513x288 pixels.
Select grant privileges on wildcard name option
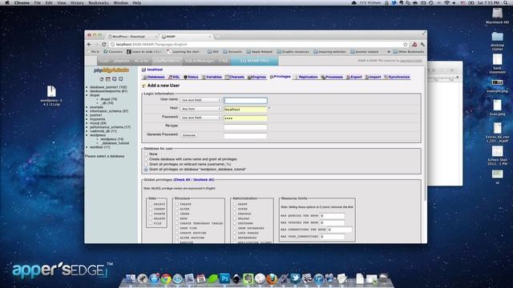(146, 165)
